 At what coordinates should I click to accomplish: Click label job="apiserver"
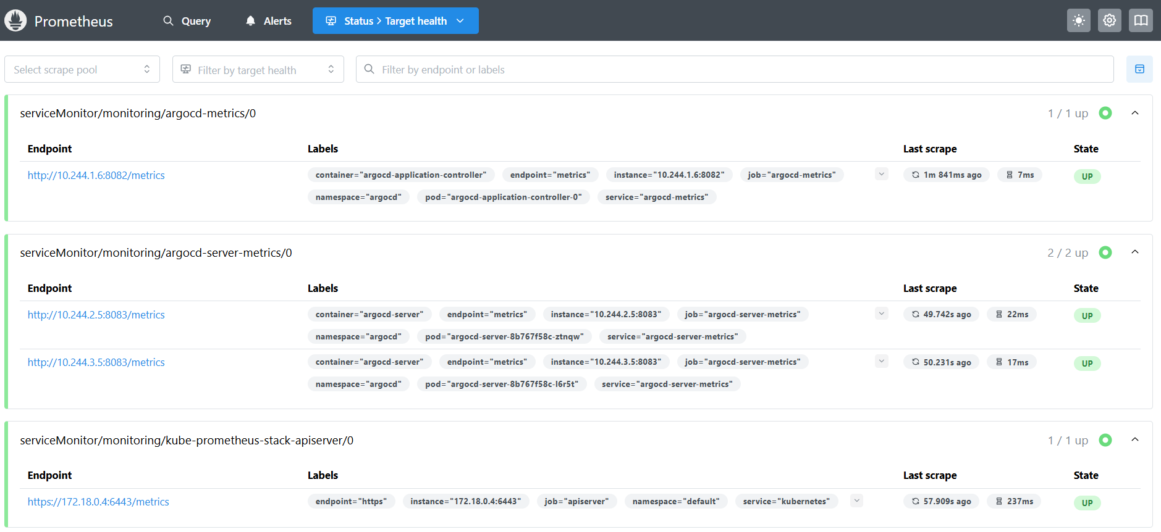(x=576, y=501)
